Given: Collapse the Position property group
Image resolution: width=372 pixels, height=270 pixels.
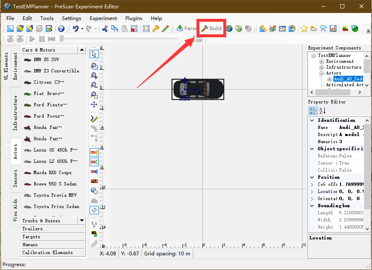Looking at the screenshot, I should [x=312, y=177].
